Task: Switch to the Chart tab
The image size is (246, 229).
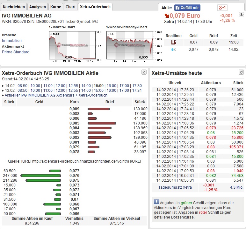Action: click(71, 7)
